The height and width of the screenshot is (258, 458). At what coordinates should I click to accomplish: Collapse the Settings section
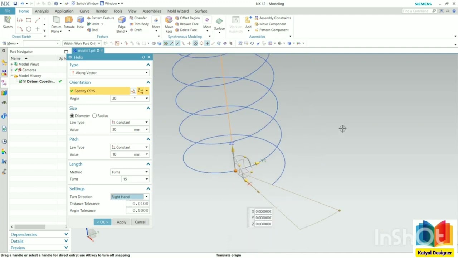(148, 188)
